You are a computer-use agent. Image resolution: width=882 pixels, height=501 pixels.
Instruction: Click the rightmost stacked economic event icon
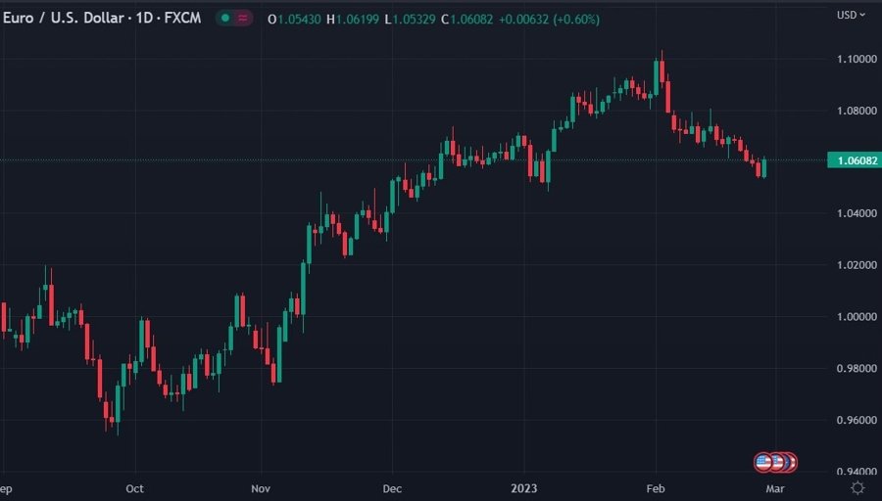tap(790, 462)
